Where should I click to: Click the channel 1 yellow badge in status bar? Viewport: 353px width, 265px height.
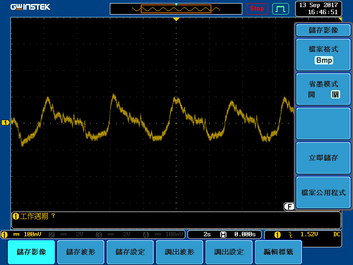pos(4,235)
